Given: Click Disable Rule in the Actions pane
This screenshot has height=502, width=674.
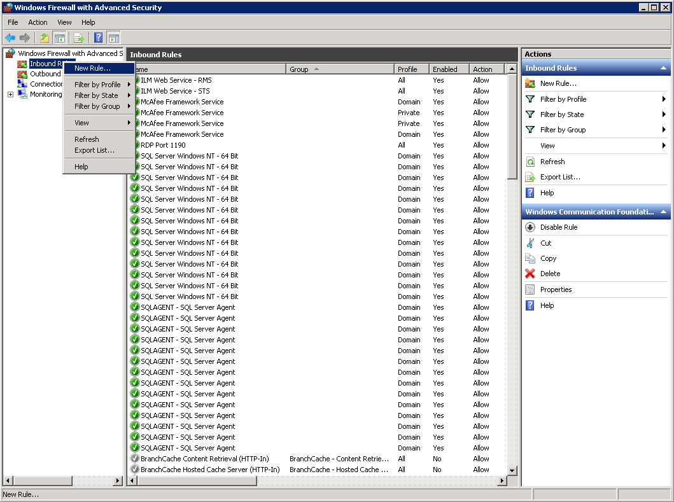Looking at the screenshot, I should 559,227.
